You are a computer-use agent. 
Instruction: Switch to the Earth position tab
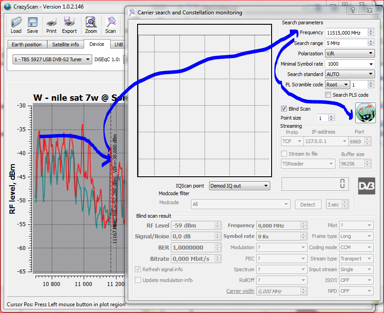point(27,45)
